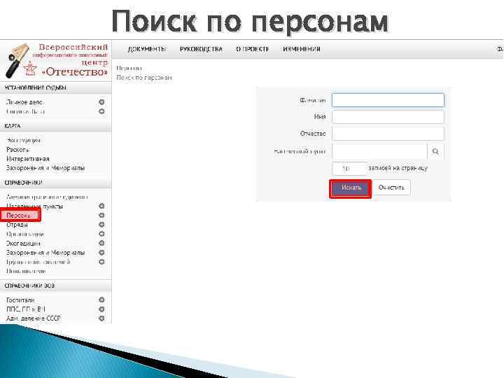Open the Раскопы map link
This screenshot has height=378, width=504.
click(17, 150)
